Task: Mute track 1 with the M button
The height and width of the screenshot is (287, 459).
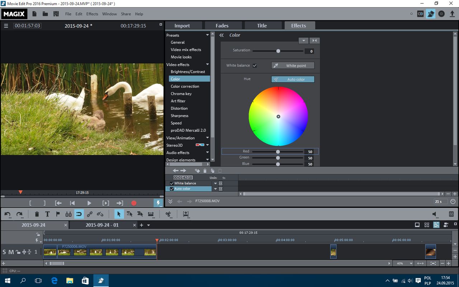Action: click(11, 252)
